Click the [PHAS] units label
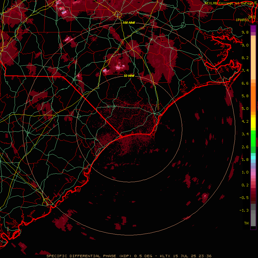Screen dimensions: 258x258 coord(242,20)
